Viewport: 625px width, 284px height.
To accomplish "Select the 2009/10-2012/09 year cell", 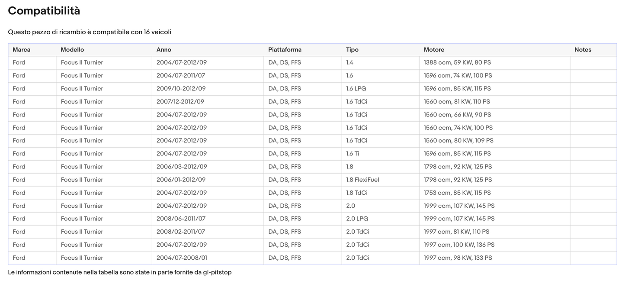I will tap(181, 89).
